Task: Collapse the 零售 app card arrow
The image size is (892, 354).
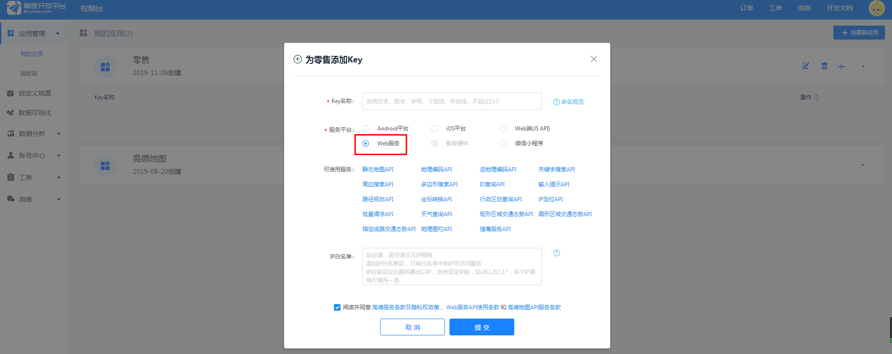Action: click(x=863, y=67)
